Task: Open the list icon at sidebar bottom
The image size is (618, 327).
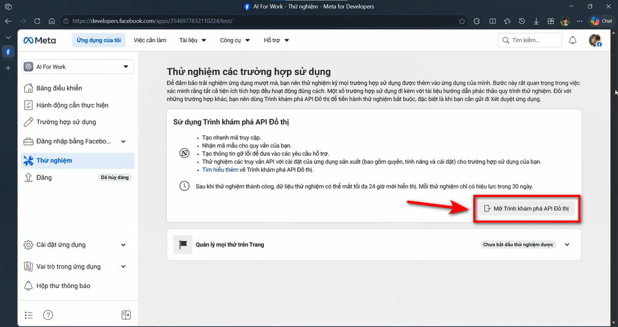Action: point(29,315)
